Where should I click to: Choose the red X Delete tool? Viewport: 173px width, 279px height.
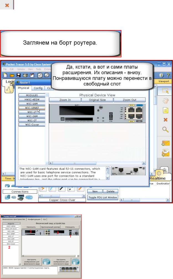point(166,120)
